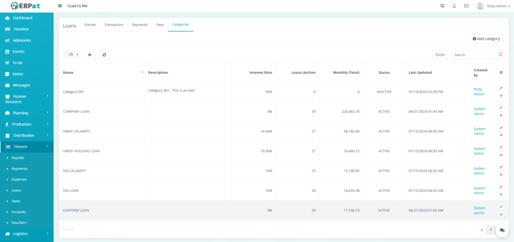The image size is (514, 242).
Task: Open the mail envelope icon
Action: (x=466, y=6)
